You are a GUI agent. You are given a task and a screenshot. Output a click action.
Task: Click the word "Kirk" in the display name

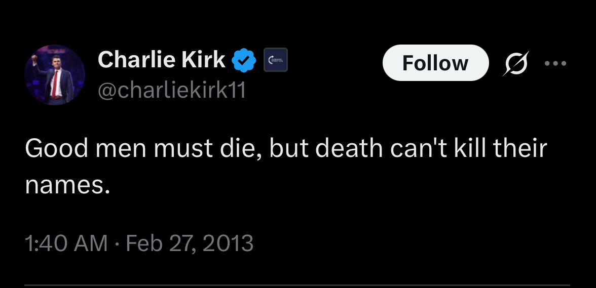click(204, 60)
